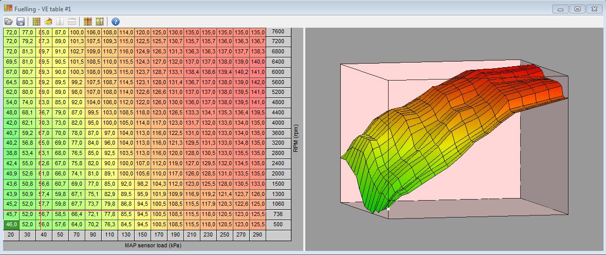Save table with floppy disk icon
The height and width of the screenshot is (255, 606).
pos(21,22)
